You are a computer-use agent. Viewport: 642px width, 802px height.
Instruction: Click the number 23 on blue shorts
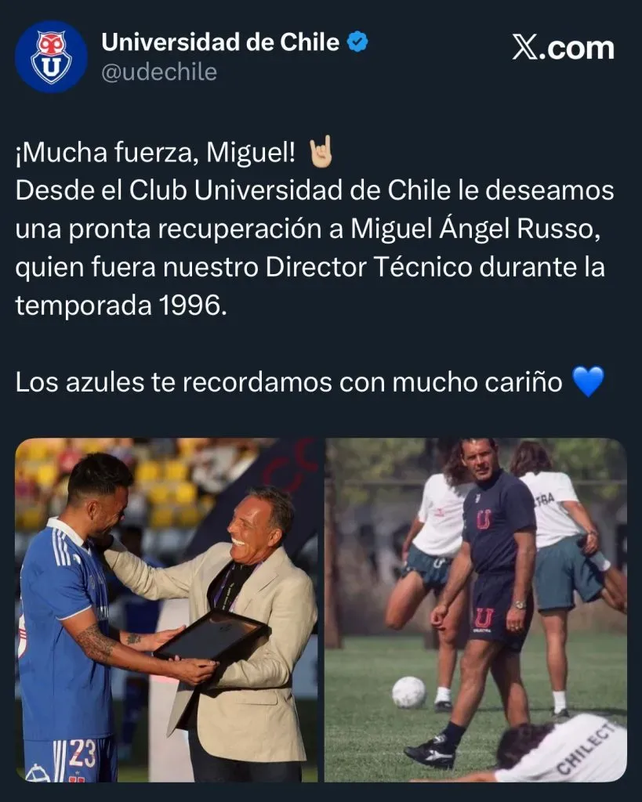point(82,753)
